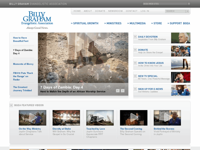
Task: Select 'FM419 Puts Rock the Range on Radar'
Action: pyautogui.click(x=23, y=76)
